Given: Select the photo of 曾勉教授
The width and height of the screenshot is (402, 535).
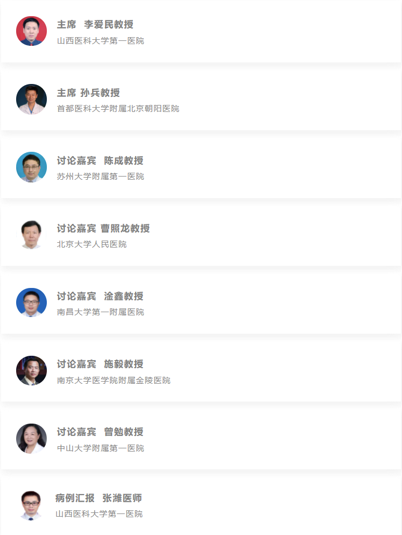Looking at the screenshot, I should (x=31, y=439).
